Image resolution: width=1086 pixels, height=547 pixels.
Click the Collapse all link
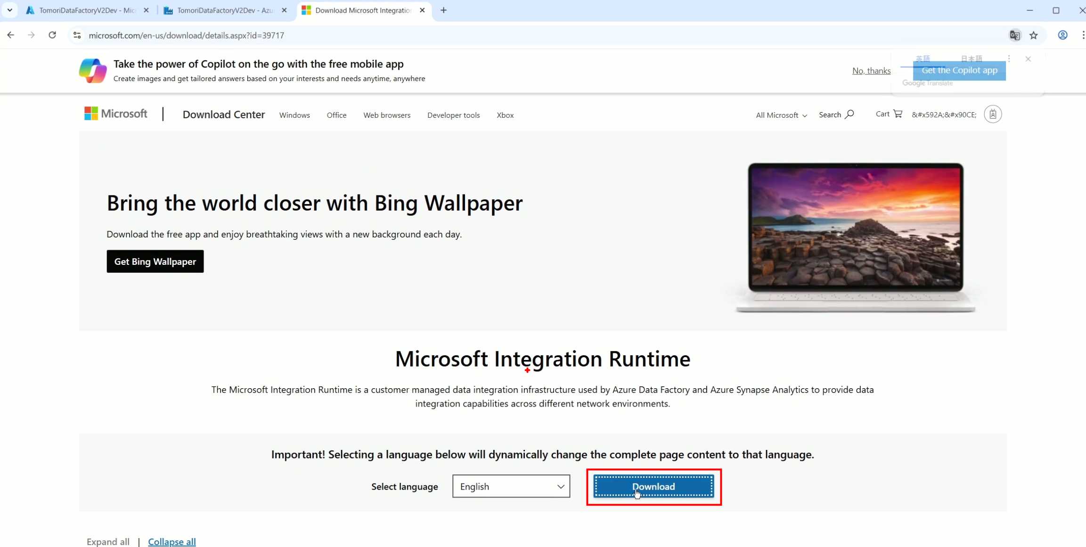point(171,541)
